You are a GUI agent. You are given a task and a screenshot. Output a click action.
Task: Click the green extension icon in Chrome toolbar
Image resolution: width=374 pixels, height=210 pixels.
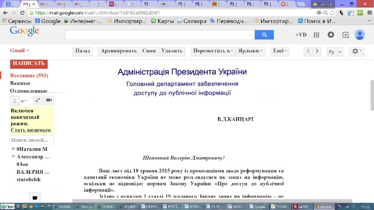[x=360, y=13]
